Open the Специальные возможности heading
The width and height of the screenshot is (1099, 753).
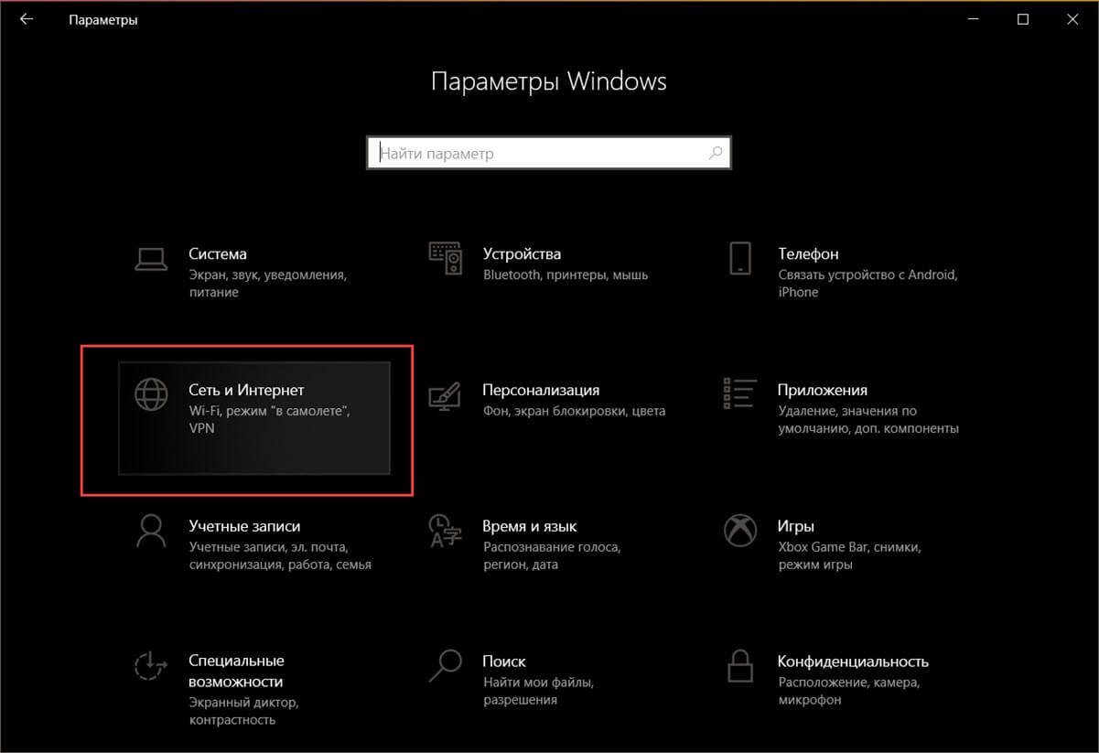[x=236, y=671]
